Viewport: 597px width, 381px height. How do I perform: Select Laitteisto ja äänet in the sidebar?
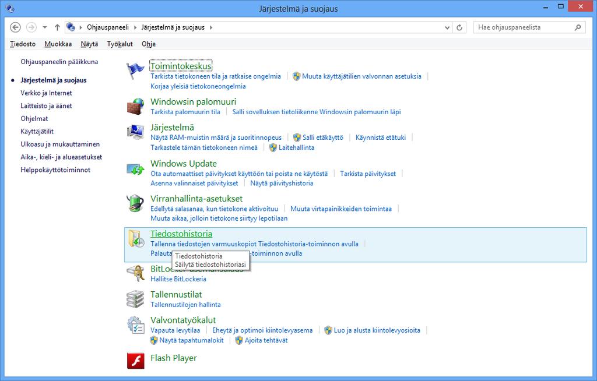pyautogui.click(x=46, y=106)
